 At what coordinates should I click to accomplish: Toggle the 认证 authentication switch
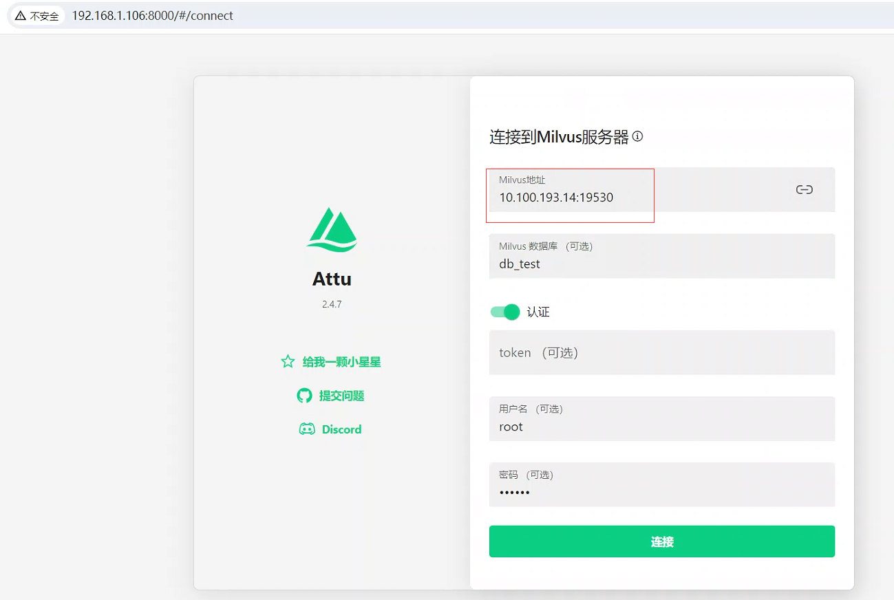[x=504, y=312]
